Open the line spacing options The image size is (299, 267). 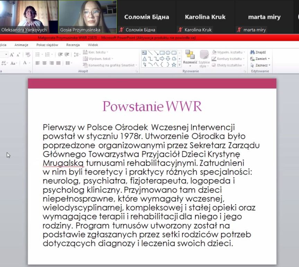pyautogui.click(x=77, y=55)
